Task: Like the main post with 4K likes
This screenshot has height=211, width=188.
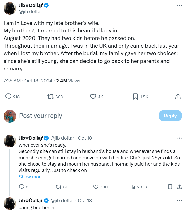Action: [93, 97]
